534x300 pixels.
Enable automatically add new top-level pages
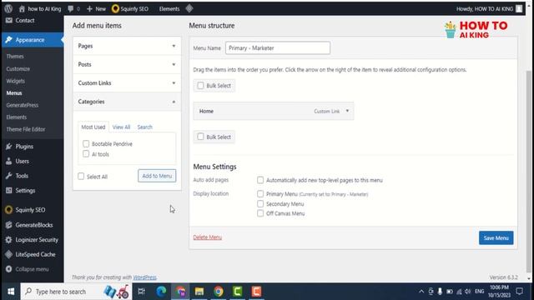click(x=260, y=180)
